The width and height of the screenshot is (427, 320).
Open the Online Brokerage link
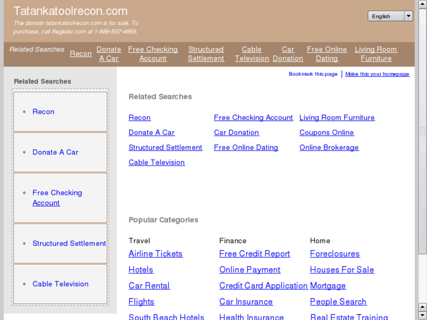pos(329,147)
